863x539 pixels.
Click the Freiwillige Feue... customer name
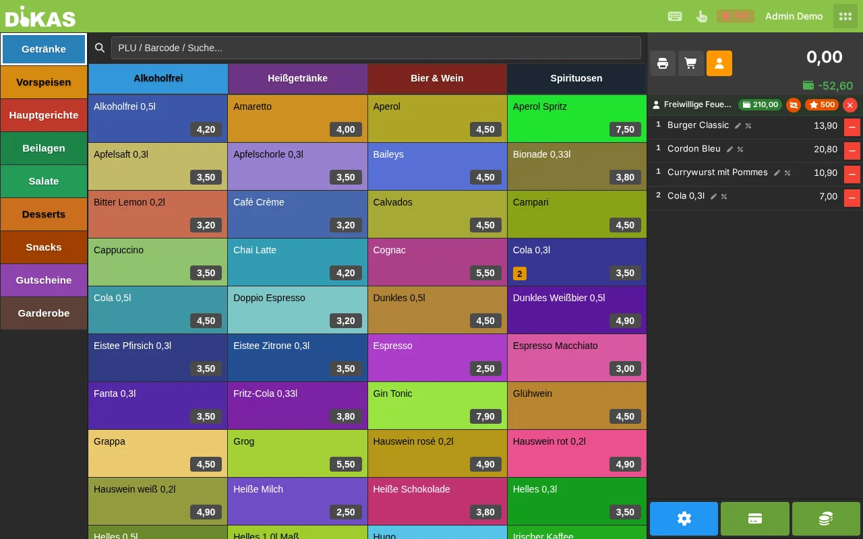coord(697,104)
